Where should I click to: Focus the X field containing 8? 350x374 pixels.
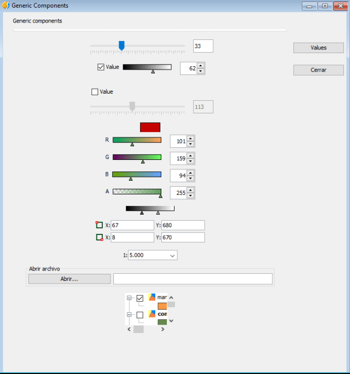pos(132,237)
